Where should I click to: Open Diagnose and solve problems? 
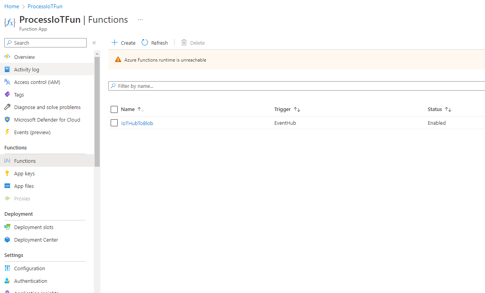pos(47,107)
